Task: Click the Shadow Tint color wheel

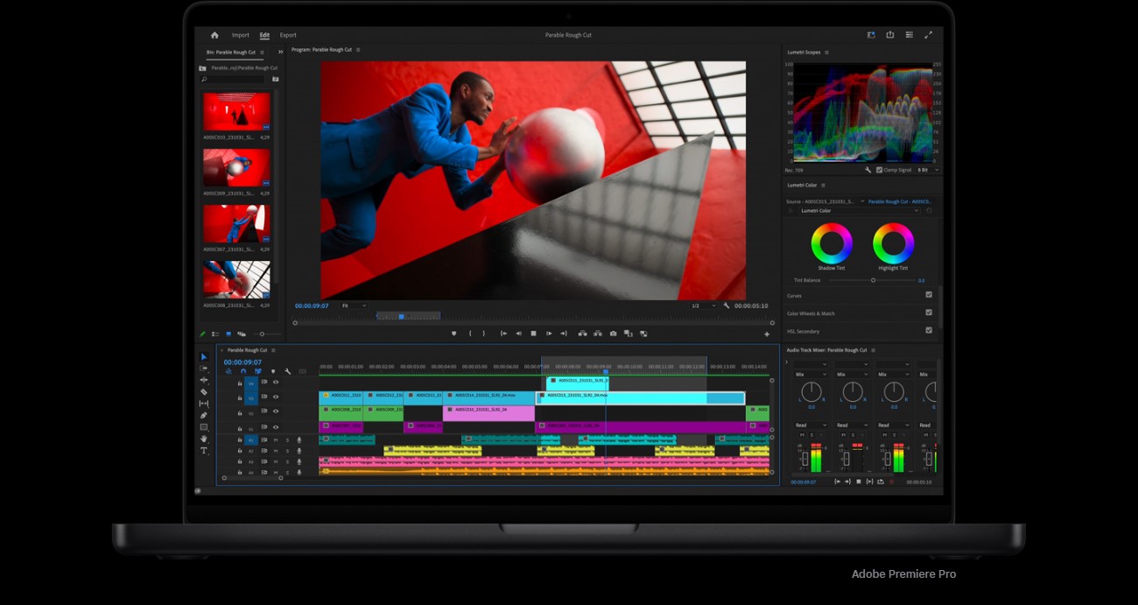Action: pos(832,243)
